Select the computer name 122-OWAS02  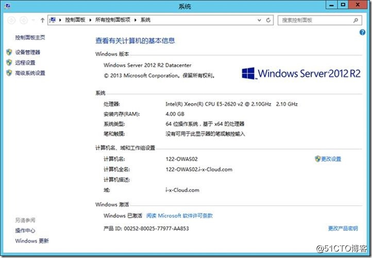pos(181,159)
